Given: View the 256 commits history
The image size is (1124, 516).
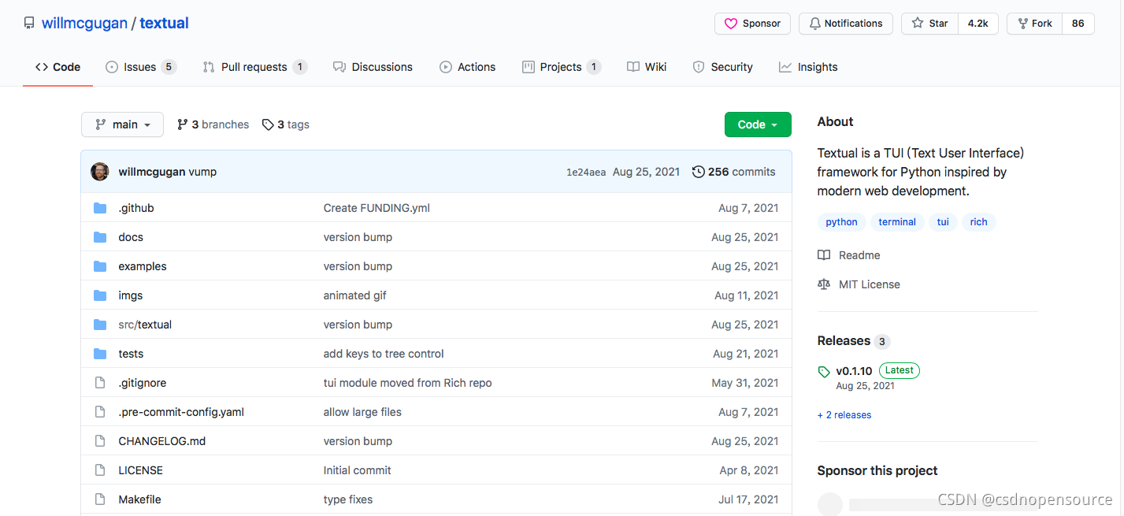Looking at the screenshot, I should (x=733, y=172).
